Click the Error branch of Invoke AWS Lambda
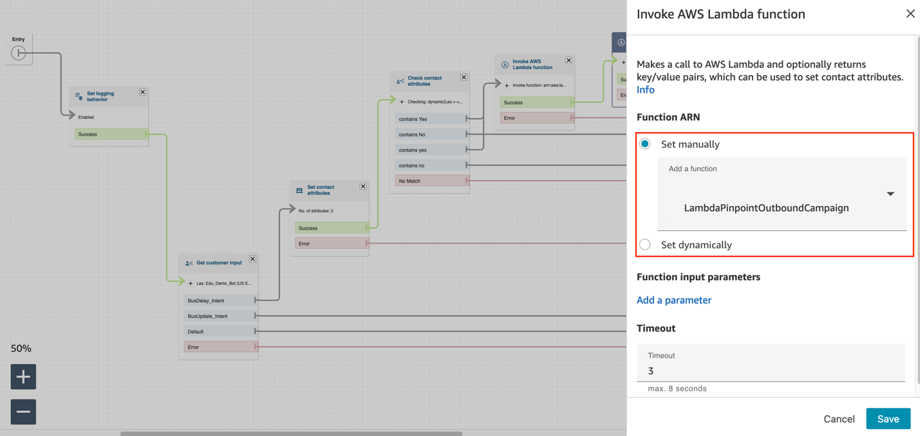The width and height of the screenshot is (920, 436). coord(536,118)
